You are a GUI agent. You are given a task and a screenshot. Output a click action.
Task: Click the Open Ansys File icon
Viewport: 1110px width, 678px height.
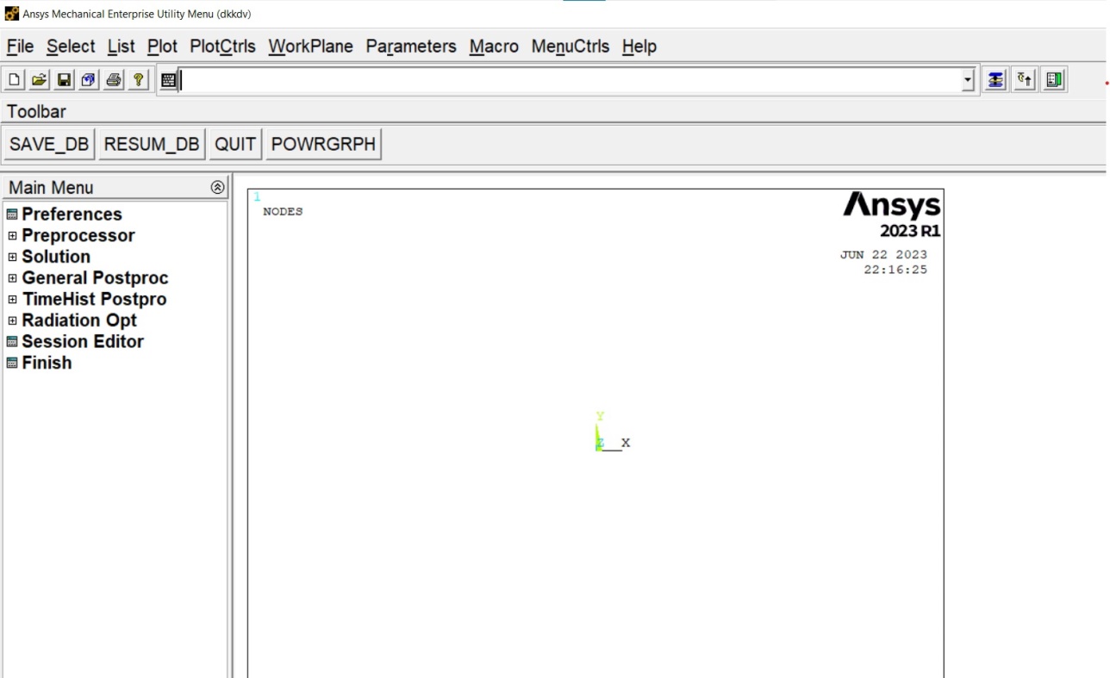coord(39,80)
